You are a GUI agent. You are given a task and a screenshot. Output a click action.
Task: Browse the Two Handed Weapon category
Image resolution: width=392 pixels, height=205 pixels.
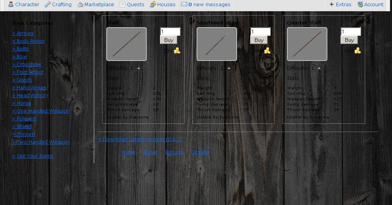[41, 142]
